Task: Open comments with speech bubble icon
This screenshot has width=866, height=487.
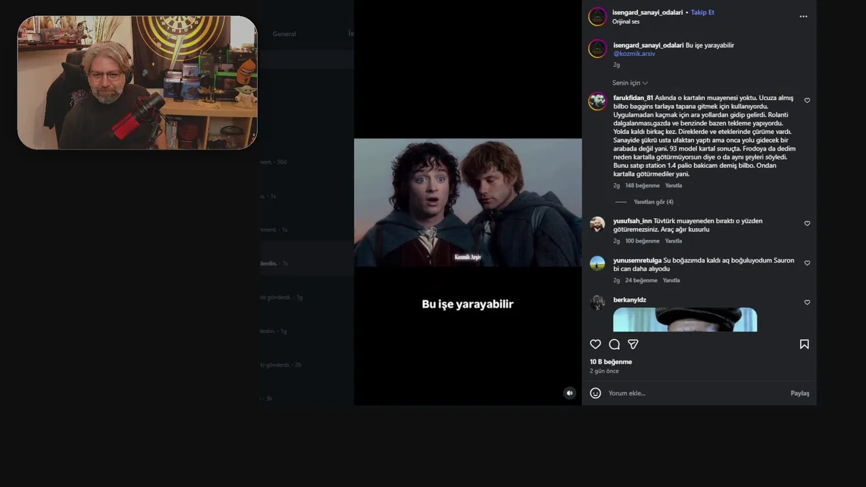Action: [x=614, y=344]
